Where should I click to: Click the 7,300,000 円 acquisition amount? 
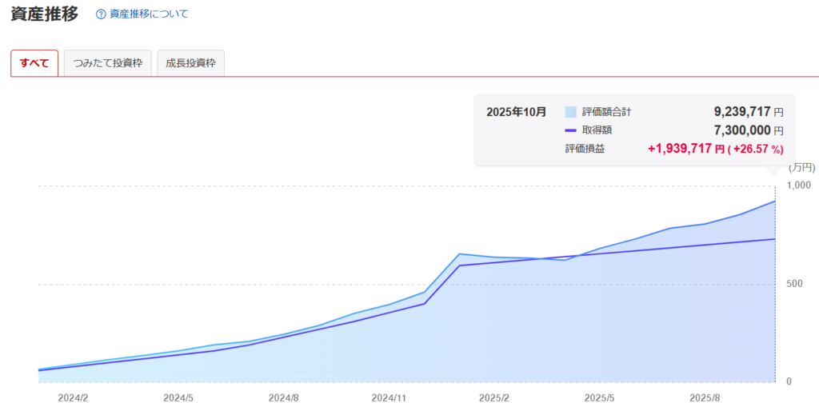(748, 130)
